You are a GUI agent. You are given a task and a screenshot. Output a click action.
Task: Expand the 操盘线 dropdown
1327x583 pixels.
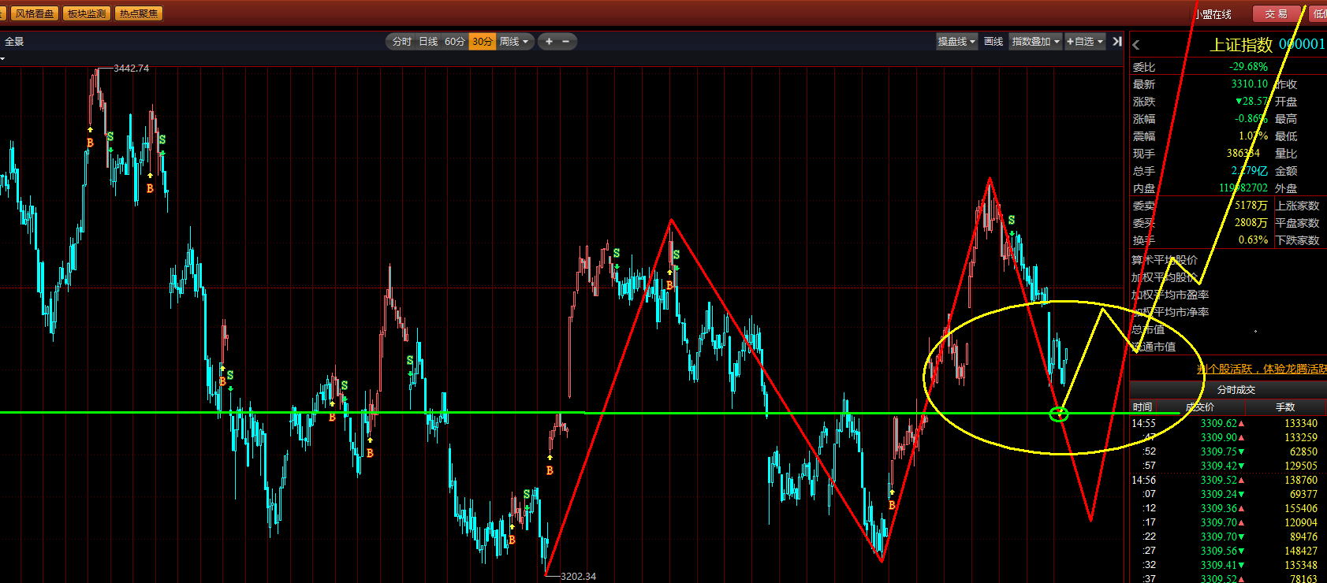pyautogui.click(x=956, y=42)
